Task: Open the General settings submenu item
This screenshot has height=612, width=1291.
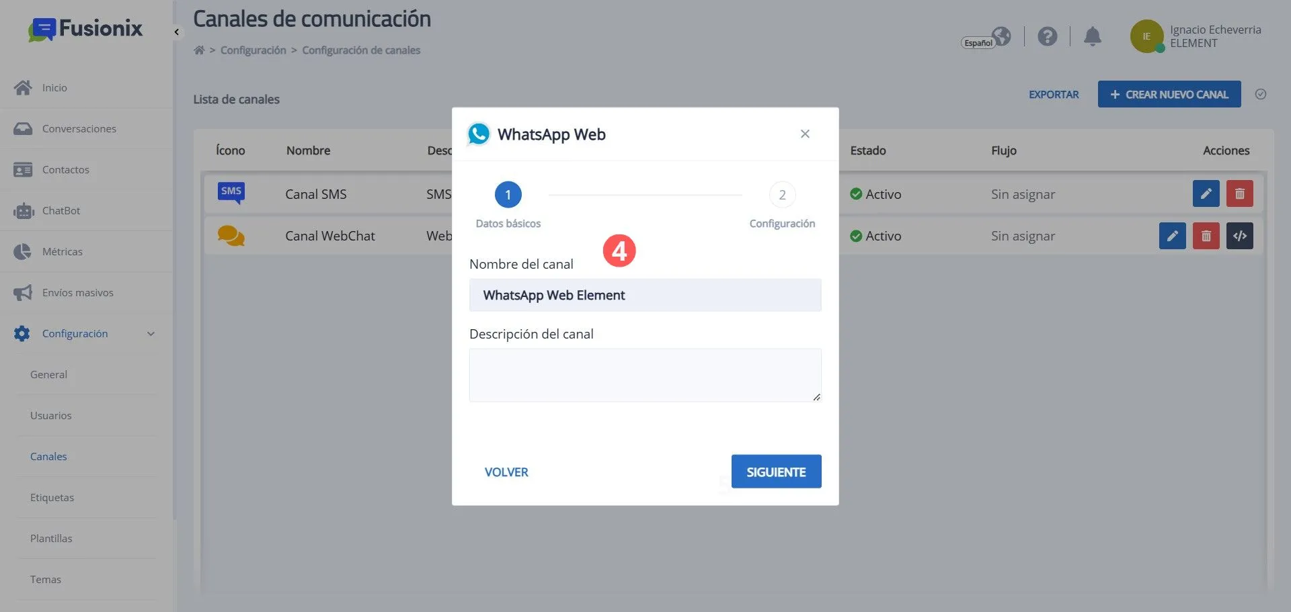Action: (x=48, y=375)
